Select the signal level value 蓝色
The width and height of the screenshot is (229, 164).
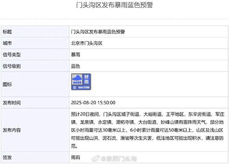click(x=76, y=66)
